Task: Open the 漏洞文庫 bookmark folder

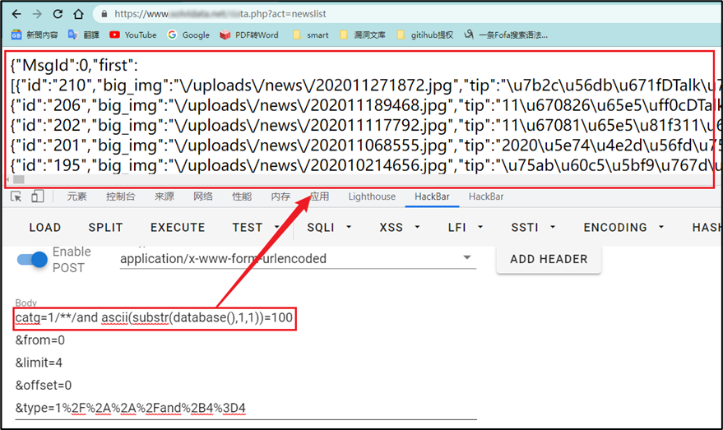Action: [363, 35]
